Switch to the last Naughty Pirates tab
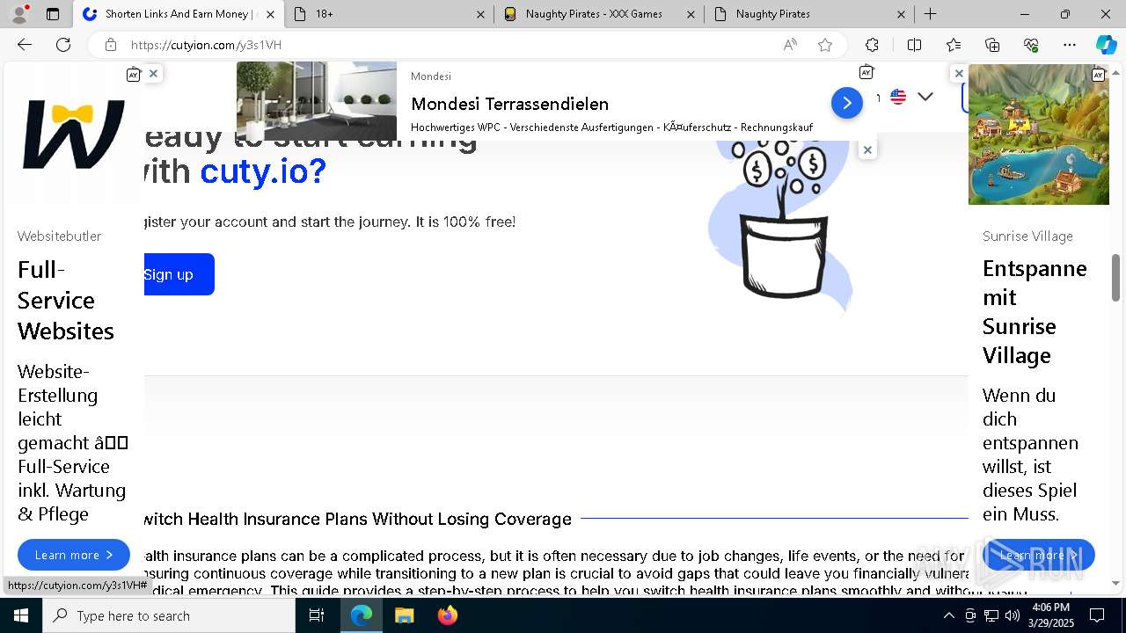Viewport: 1126px width, 633px height. coord(809,14)
